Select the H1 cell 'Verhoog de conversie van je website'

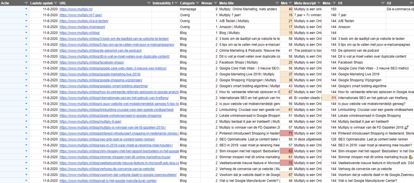pyautogui.click(x=361, y=169)
